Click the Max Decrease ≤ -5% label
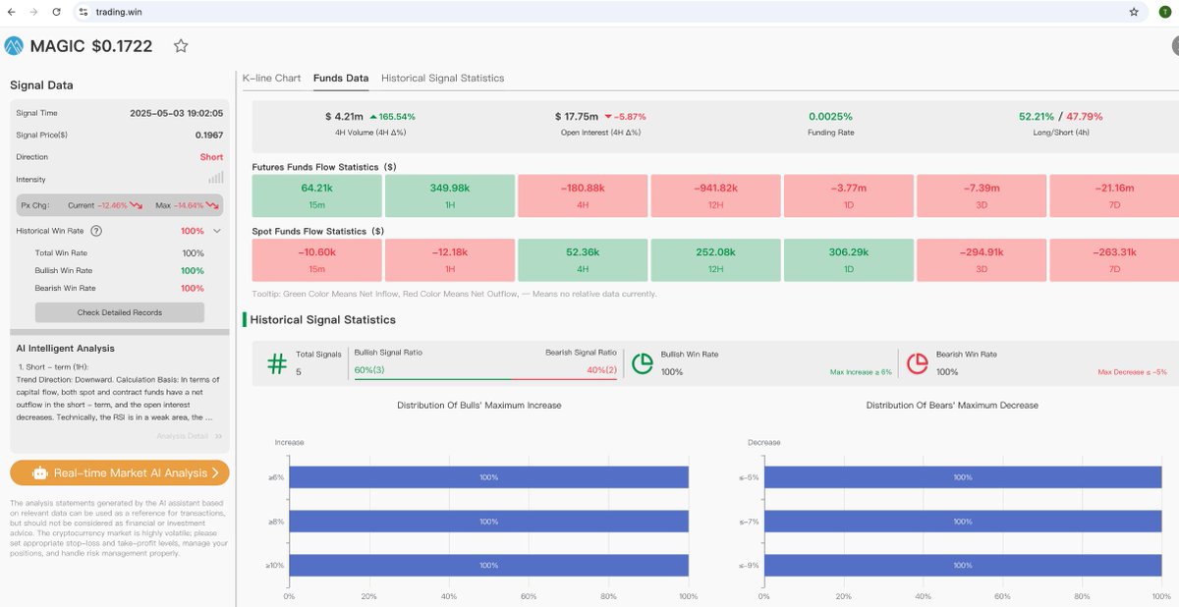Viewport: 1179px width, 607px height. pos(1132,372)
